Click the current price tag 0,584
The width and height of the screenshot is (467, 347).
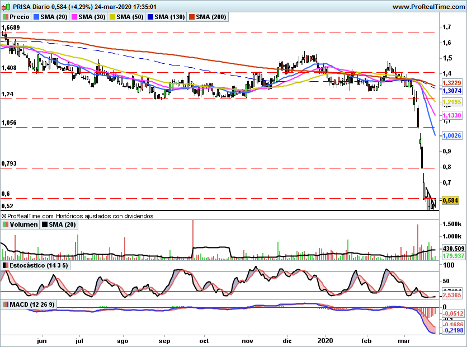tap(450, 200)
